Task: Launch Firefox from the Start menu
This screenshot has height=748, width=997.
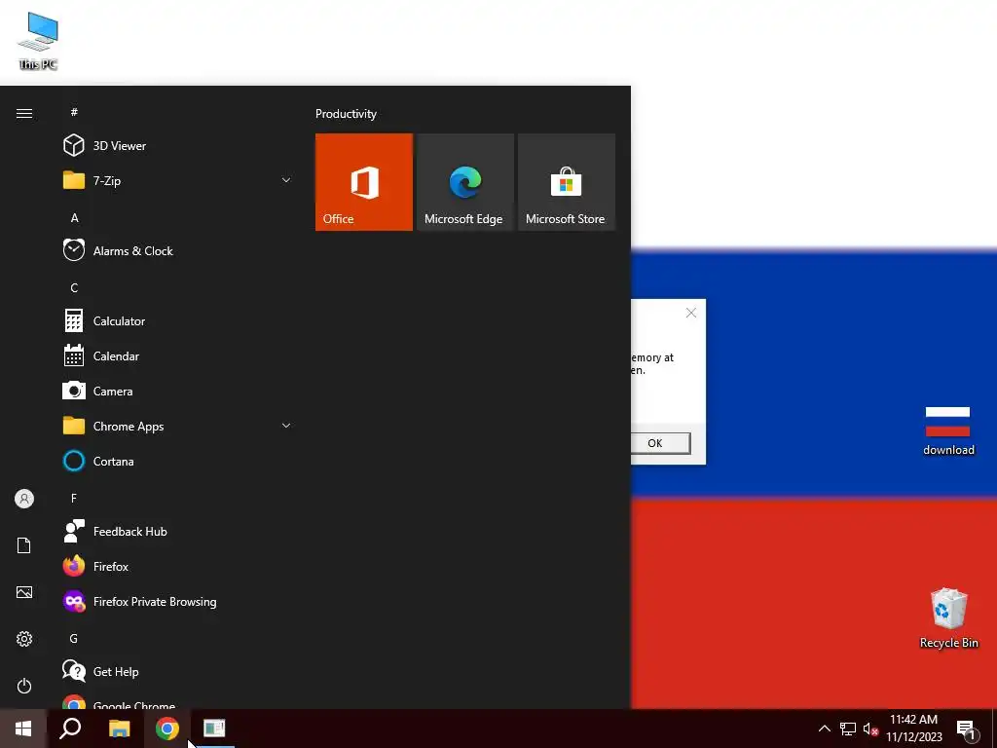Action: 178,566
